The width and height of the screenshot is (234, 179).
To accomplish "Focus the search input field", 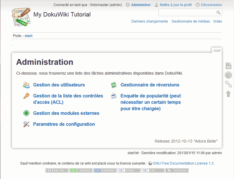I will click(187, 12).
